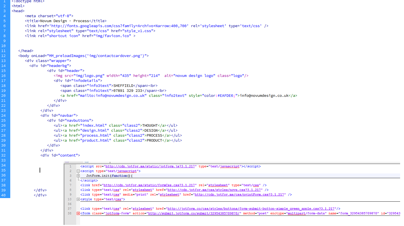
Task: Click the div id content line
Action: [x=60, y=155]
